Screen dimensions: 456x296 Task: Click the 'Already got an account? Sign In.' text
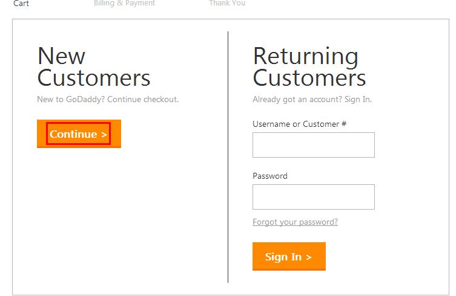pos(312,99)
